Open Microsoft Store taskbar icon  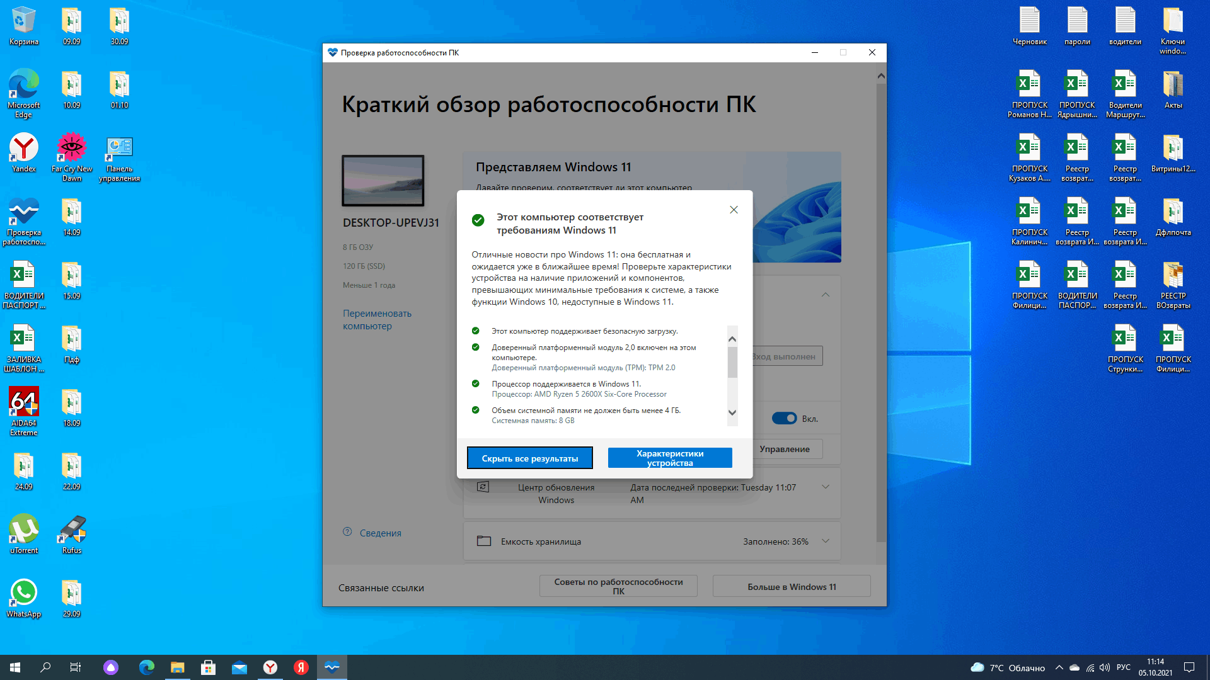208,667
